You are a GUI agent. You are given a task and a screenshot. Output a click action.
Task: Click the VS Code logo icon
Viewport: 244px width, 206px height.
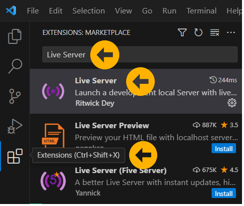tap(11, 10)
